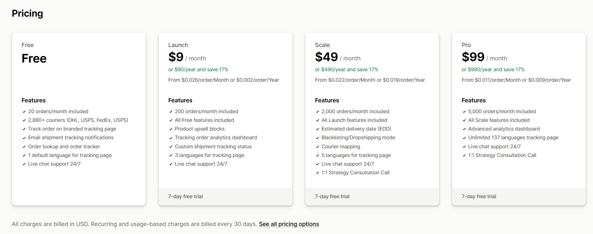Select the Scale plan title
This screenshot has height=234, width=593.
(322, 45)
